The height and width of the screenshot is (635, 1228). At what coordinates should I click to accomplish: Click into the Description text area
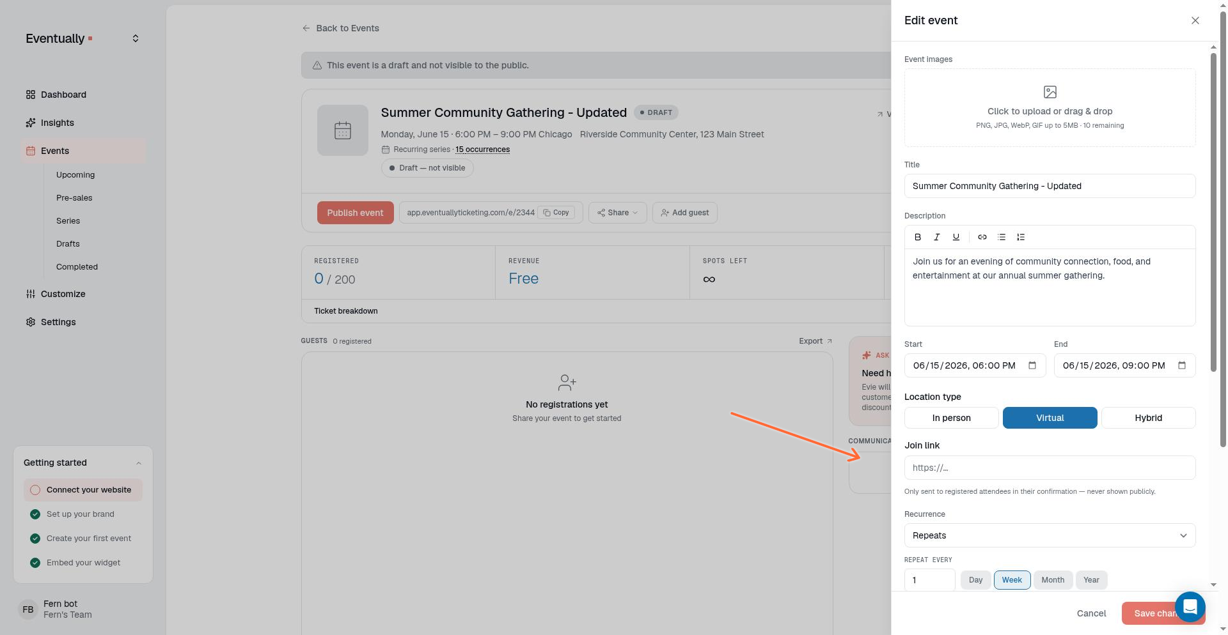pos(1050,287)
